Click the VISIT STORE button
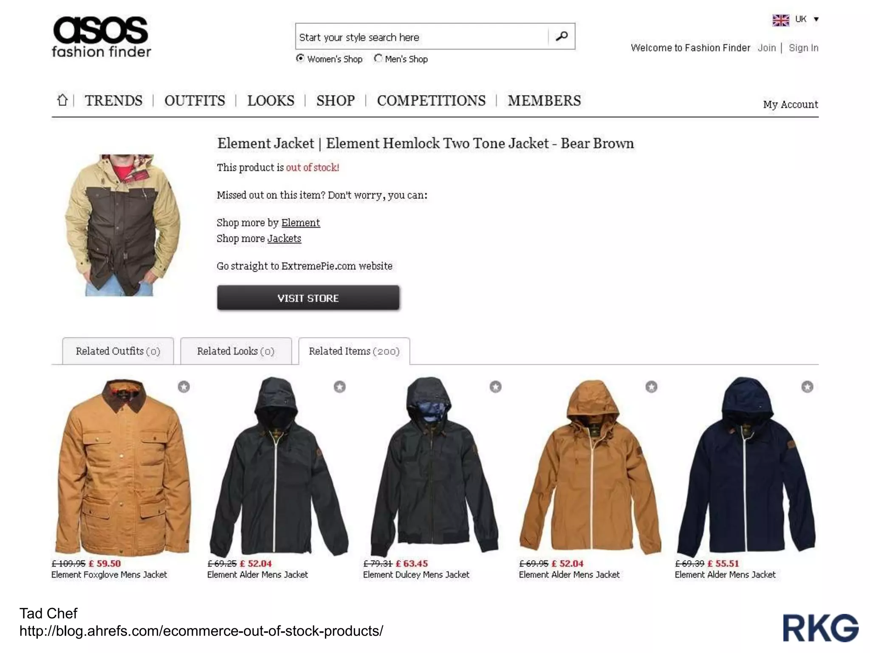870x653 pixels. 308,298
